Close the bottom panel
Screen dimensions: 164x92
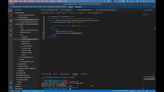point(153,74)
